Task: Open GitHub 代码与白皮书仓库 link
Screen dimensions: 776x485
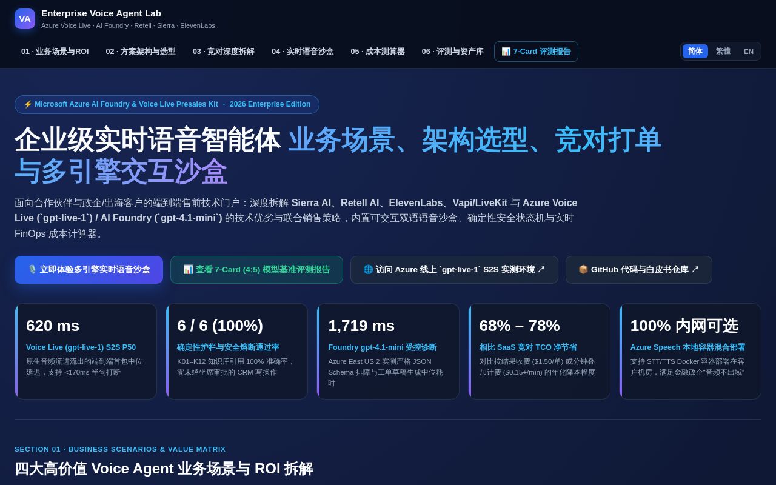Action: [x=639, y=270]
